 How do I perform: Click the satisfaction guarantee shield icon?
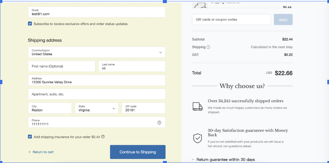[x=197, y=138]
